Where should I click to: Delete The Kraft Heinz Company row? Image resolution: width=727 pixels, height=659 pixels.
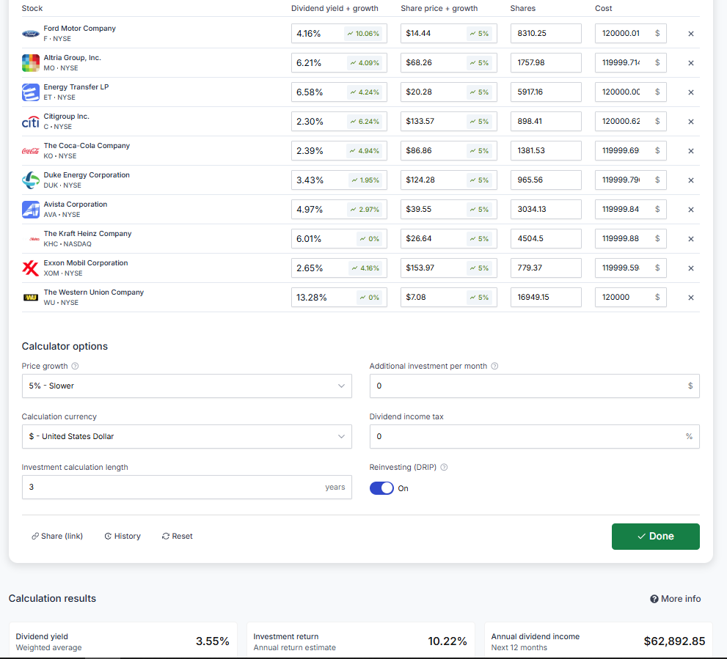[x=690, y=239]
